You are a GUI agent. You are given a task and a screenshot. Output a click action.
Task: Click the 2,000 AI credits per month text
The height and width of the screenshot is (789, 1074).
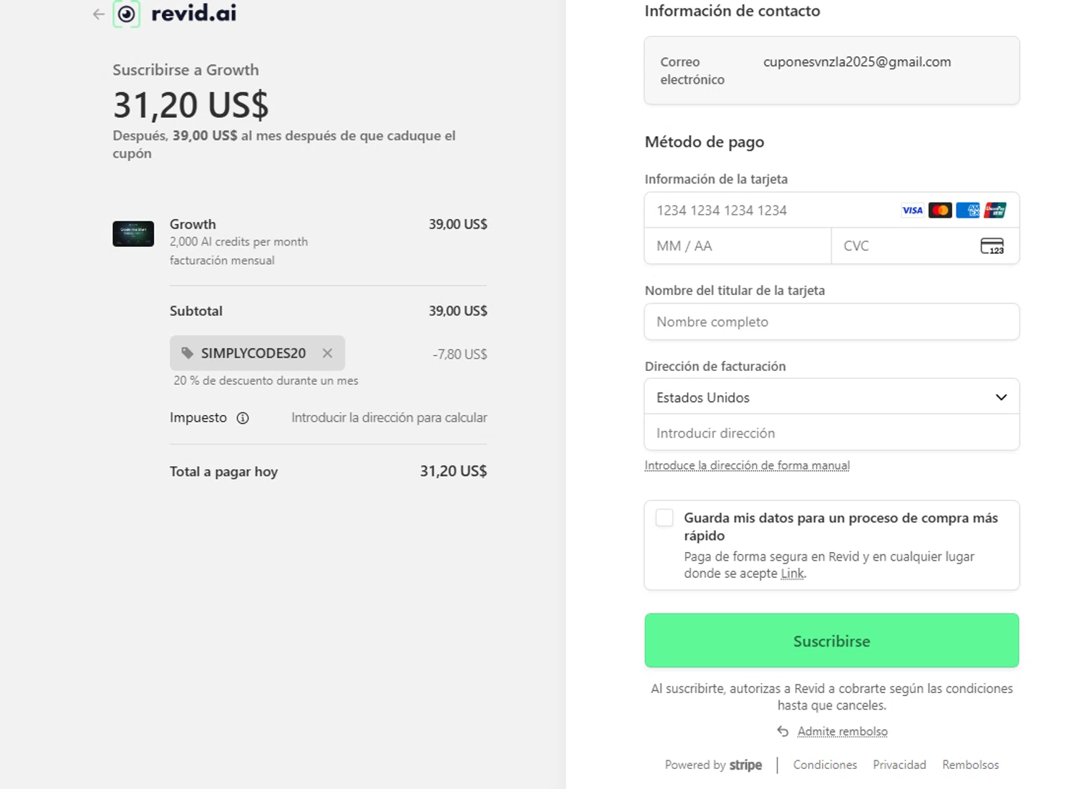coord(238,242)
